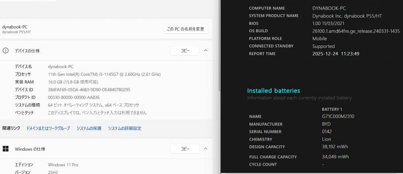Click the プロダクト ID label
This screenshot has height=174, width=403.
(x=25, y=97)
